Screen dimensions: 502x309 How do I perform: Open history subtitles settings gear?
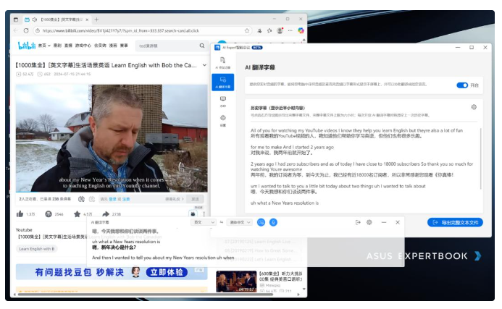(474, 107)
